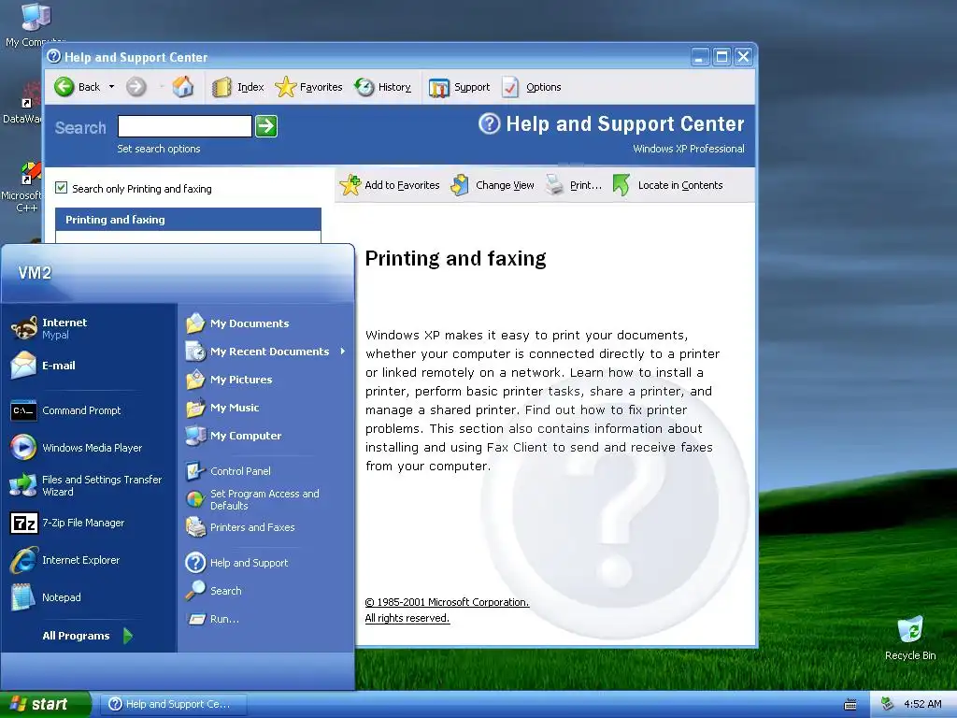Click Locate in Contents arrow icon

621,185
